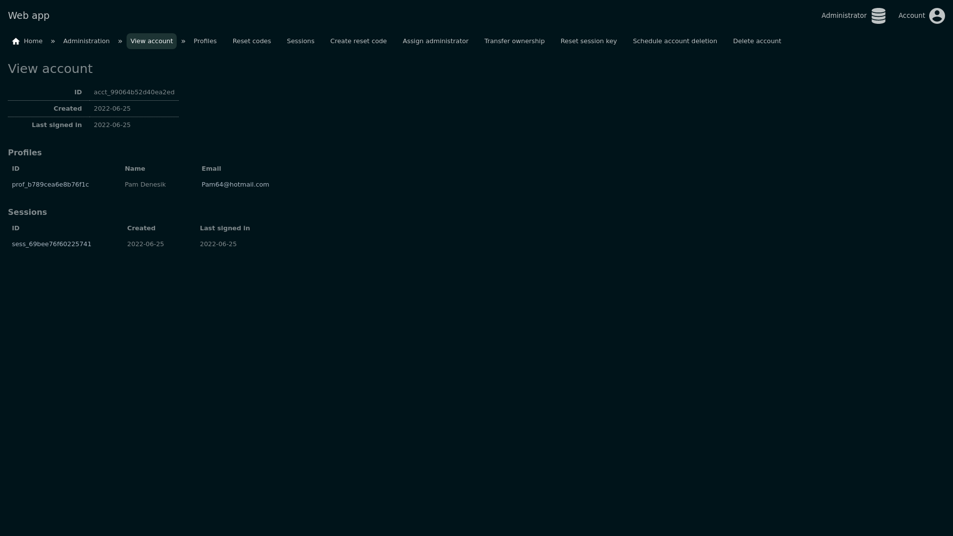Click the Account text label
The image size is (953, 536).
[911, 16]
